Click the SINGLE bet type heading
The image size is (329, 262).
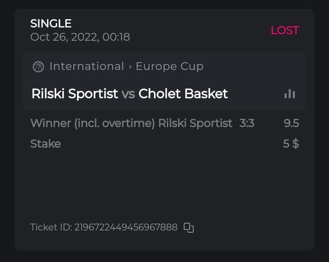click(51, 23)
